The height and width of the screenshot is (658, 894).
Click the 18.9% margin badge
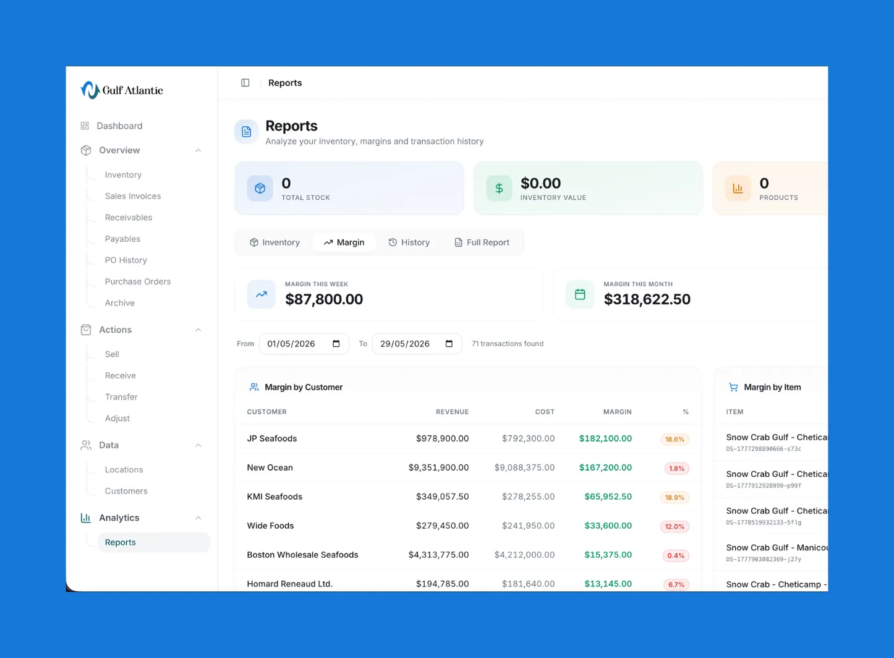[675, 497]
